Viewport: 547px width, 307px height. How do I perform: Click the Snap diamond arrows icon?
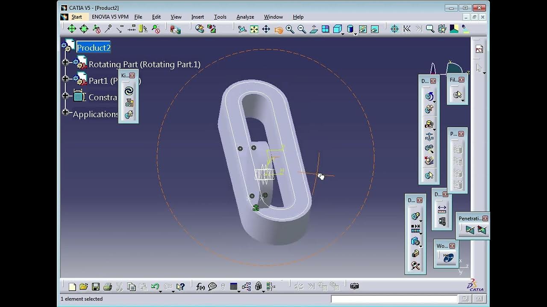pos(84,29)
